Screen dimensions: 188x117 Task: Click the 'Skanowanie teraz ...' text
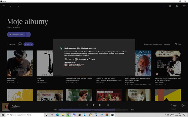click(x=70, y=62)
